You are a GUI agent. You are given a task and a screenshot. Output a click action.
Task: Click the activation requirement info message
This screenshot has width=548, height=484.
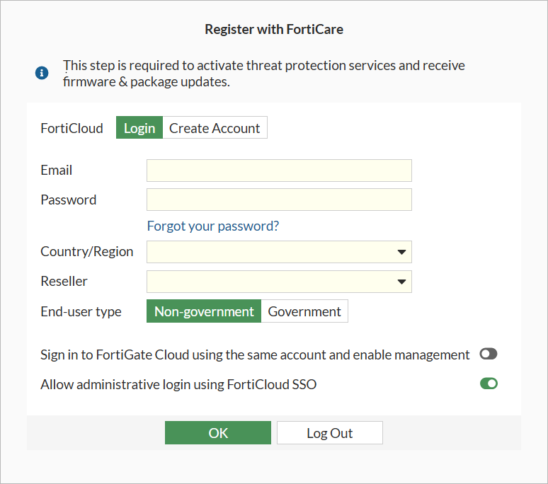pos(263,74)
